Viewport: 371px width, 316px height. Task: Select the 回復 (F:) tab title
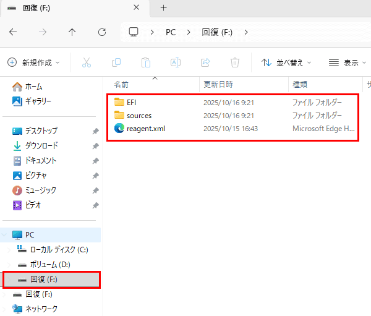[x=36, y=8]
